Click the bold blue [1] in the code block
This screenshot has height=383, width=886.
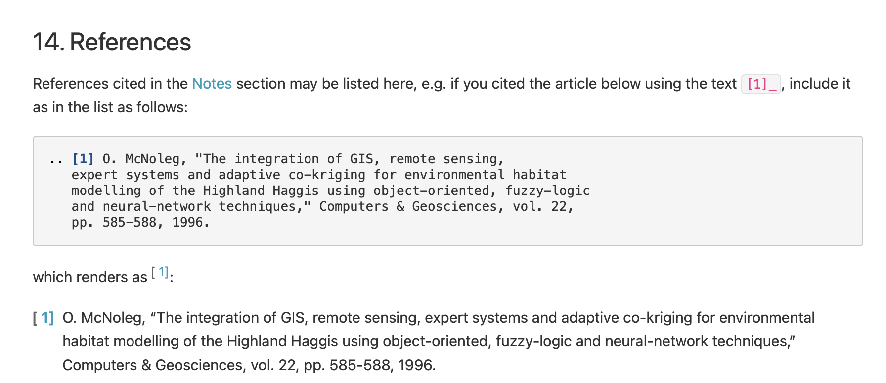[x=83, y=159]
